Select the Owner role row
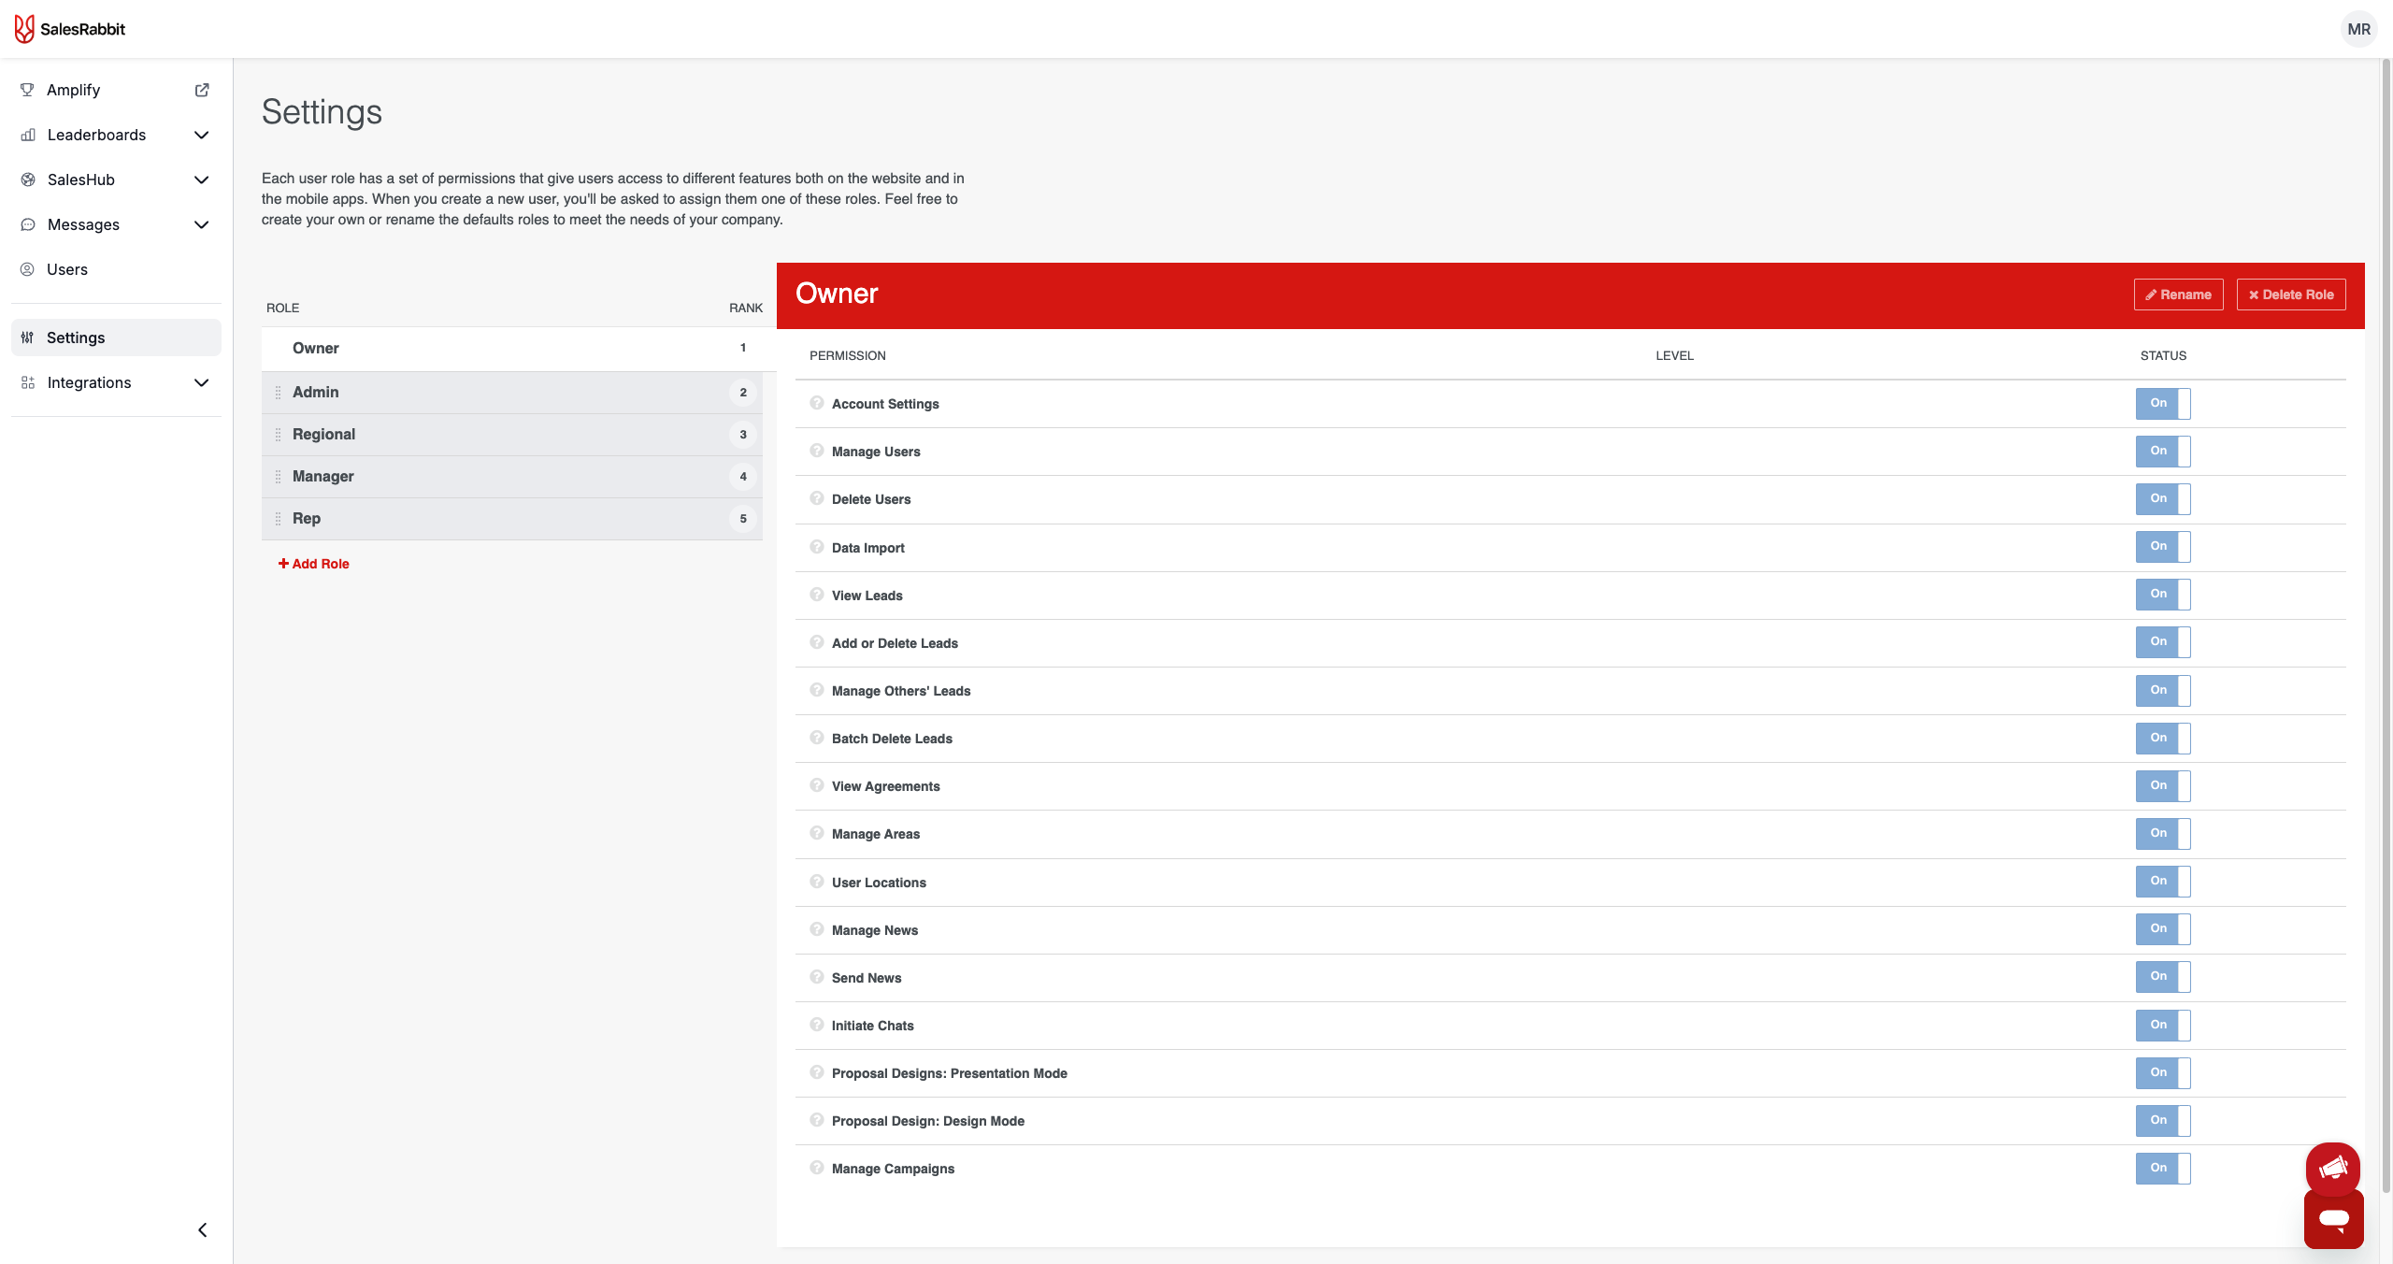 click(519, 349)
